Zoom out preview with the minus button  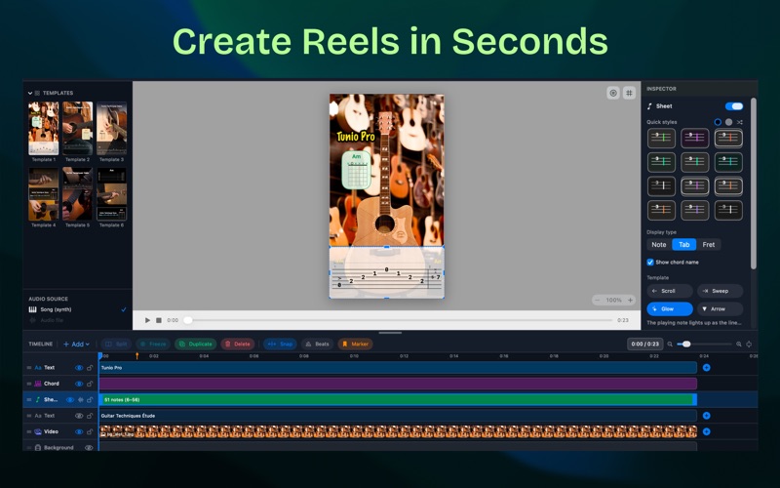click(598, 300)
